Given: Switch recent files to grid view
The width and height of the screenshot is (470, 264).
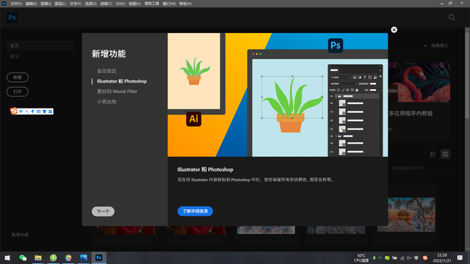Looking at the screenshot, I should click(445, 154).
